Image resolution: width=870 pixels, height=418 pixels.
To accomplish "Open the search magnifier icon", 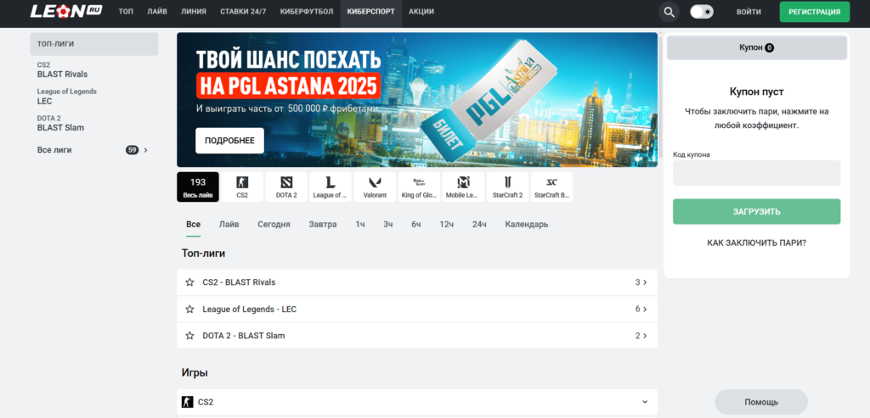I will 669,12.
